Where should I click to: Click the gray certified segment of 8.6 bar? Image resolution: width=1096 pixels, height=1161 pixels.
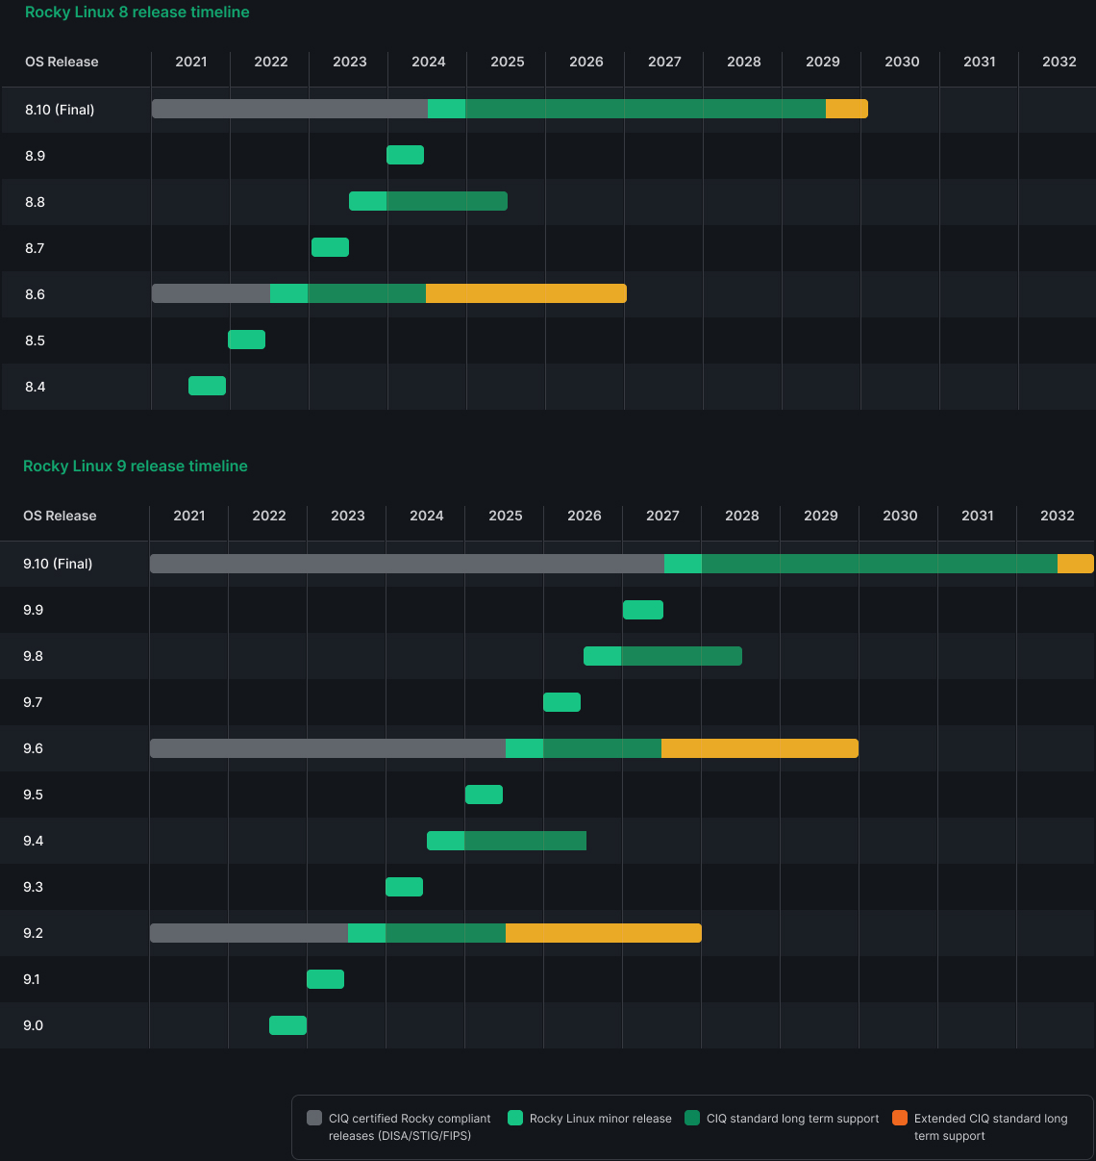[211, 293]
